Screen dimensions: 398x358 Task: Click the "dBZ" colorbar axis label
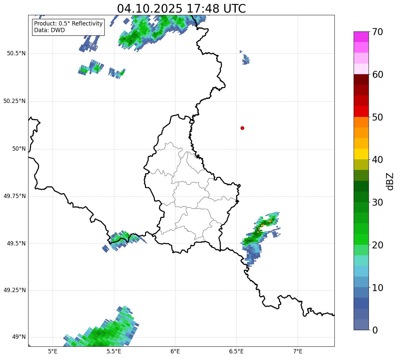390,181
